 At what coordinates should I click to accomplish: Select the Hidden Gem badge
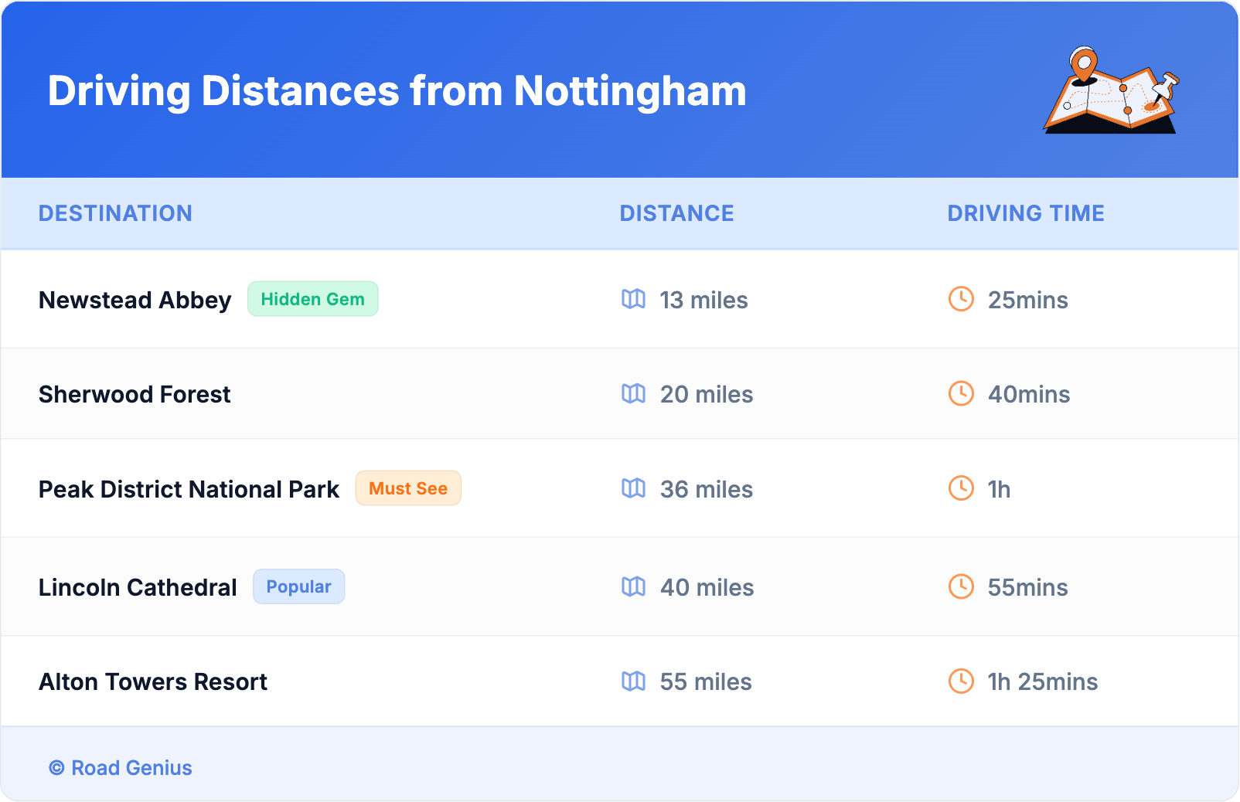(312, 299)
